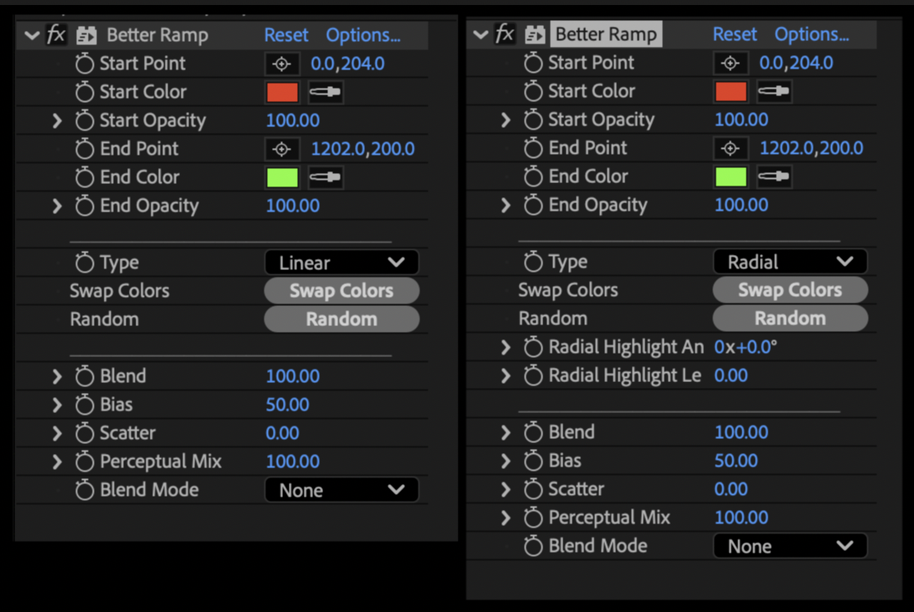Click preset icon beside left Better Ramp title
Viewport: 914px width, 612px height.
coord(86,35)
